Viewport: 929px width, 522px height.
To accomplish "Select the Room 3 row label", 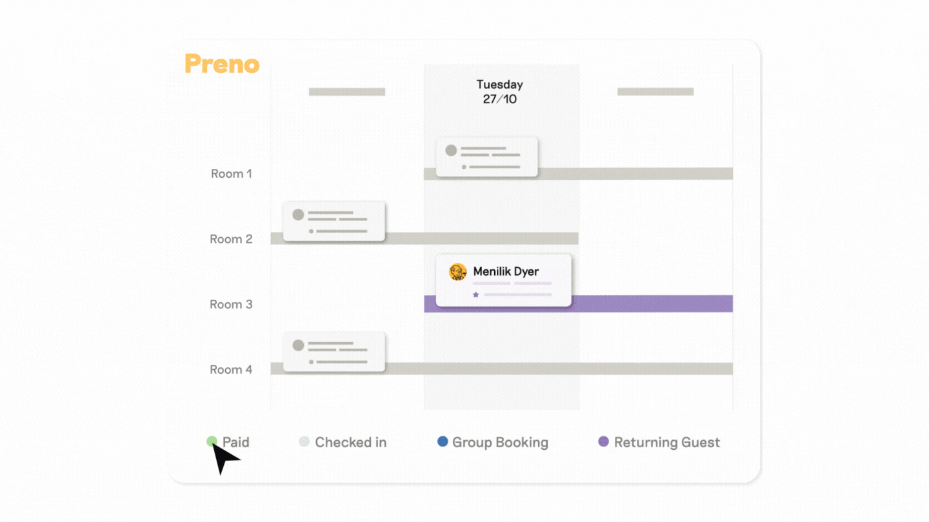I will pos(231,304).
